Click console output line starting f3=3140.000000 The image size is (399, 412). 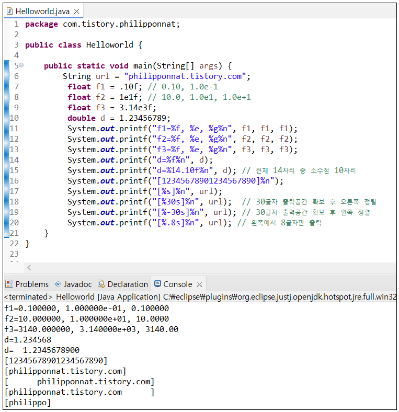pos(92,329)
